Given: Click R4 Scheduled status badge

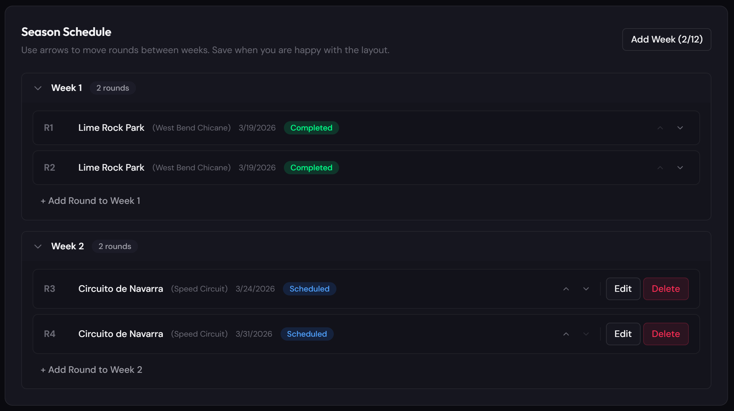Looking at the screenshot, I should [307, 334].
